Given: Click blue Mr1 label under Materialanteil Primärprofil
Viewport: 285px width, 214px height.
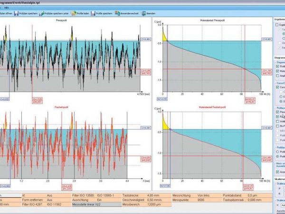Looking at the screenshot, I should click(x=162, y=99).
